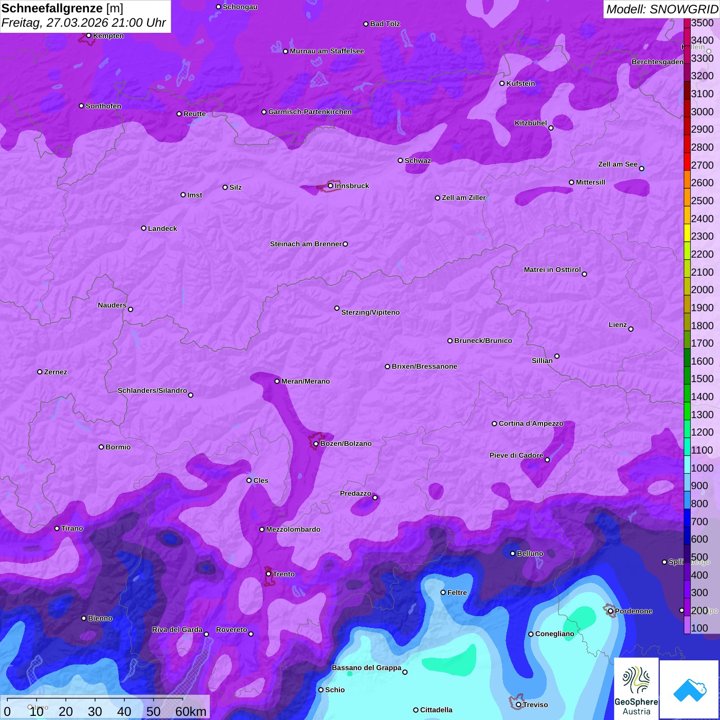
Task: Click the Treviso label
Action: coord(535,705)
